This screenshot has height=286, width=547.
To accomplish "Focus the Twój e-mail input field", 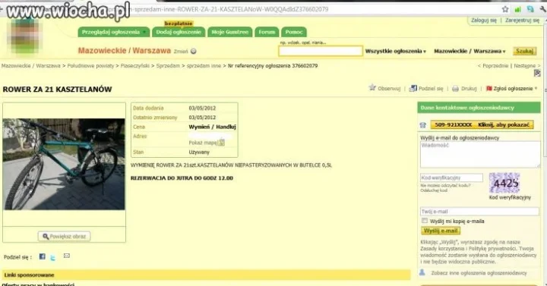I will coord(479,212).
